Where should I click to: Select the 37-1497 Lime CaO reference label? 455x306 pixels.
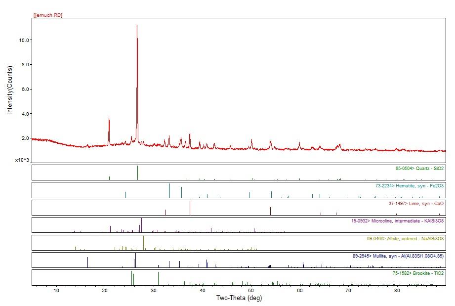(x=416, y=204)
